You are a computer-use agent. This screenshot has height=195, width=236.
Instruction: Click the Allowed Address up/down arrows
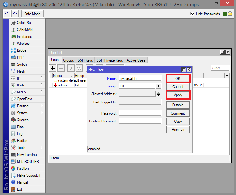click(x=159, y=94)
